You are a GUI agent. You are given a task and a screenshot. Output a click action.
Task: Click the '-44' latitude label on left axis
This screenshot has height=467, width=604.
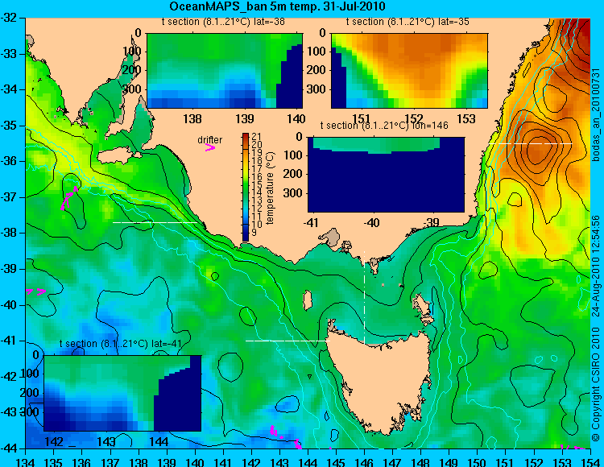pos(9,448)
